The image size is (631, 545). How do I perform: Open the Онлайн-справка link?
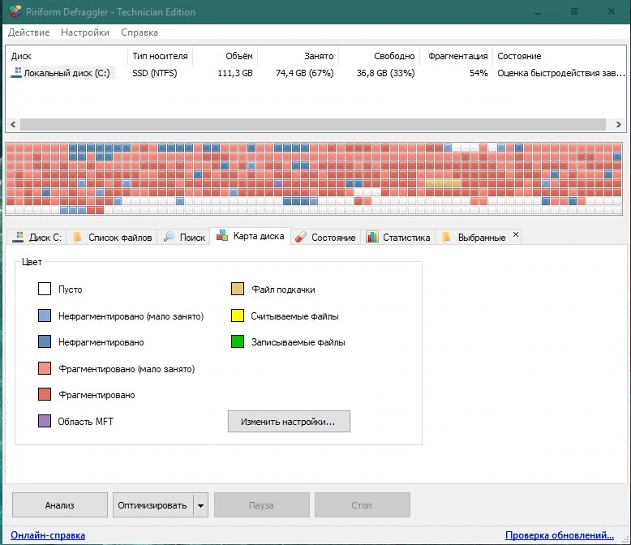pyautogui.click(x=48, y=535)
